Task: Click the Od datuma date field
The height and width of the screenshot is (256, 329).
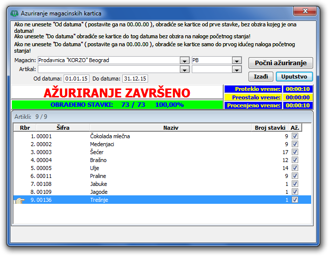Action: 77,79
